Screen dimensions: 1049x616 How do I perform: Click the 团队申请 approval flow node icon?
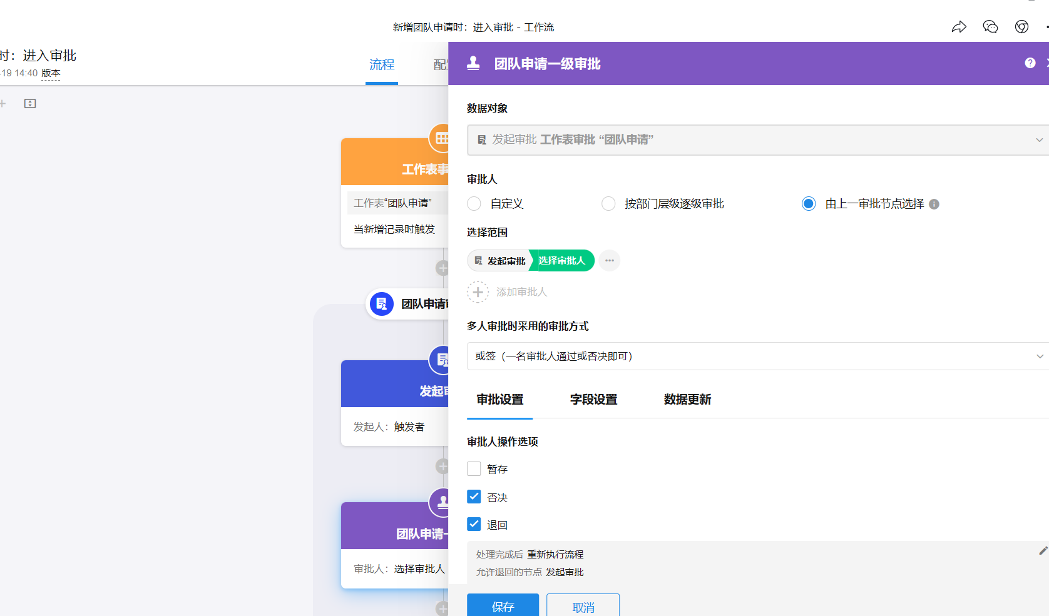(x=382, y=304)
